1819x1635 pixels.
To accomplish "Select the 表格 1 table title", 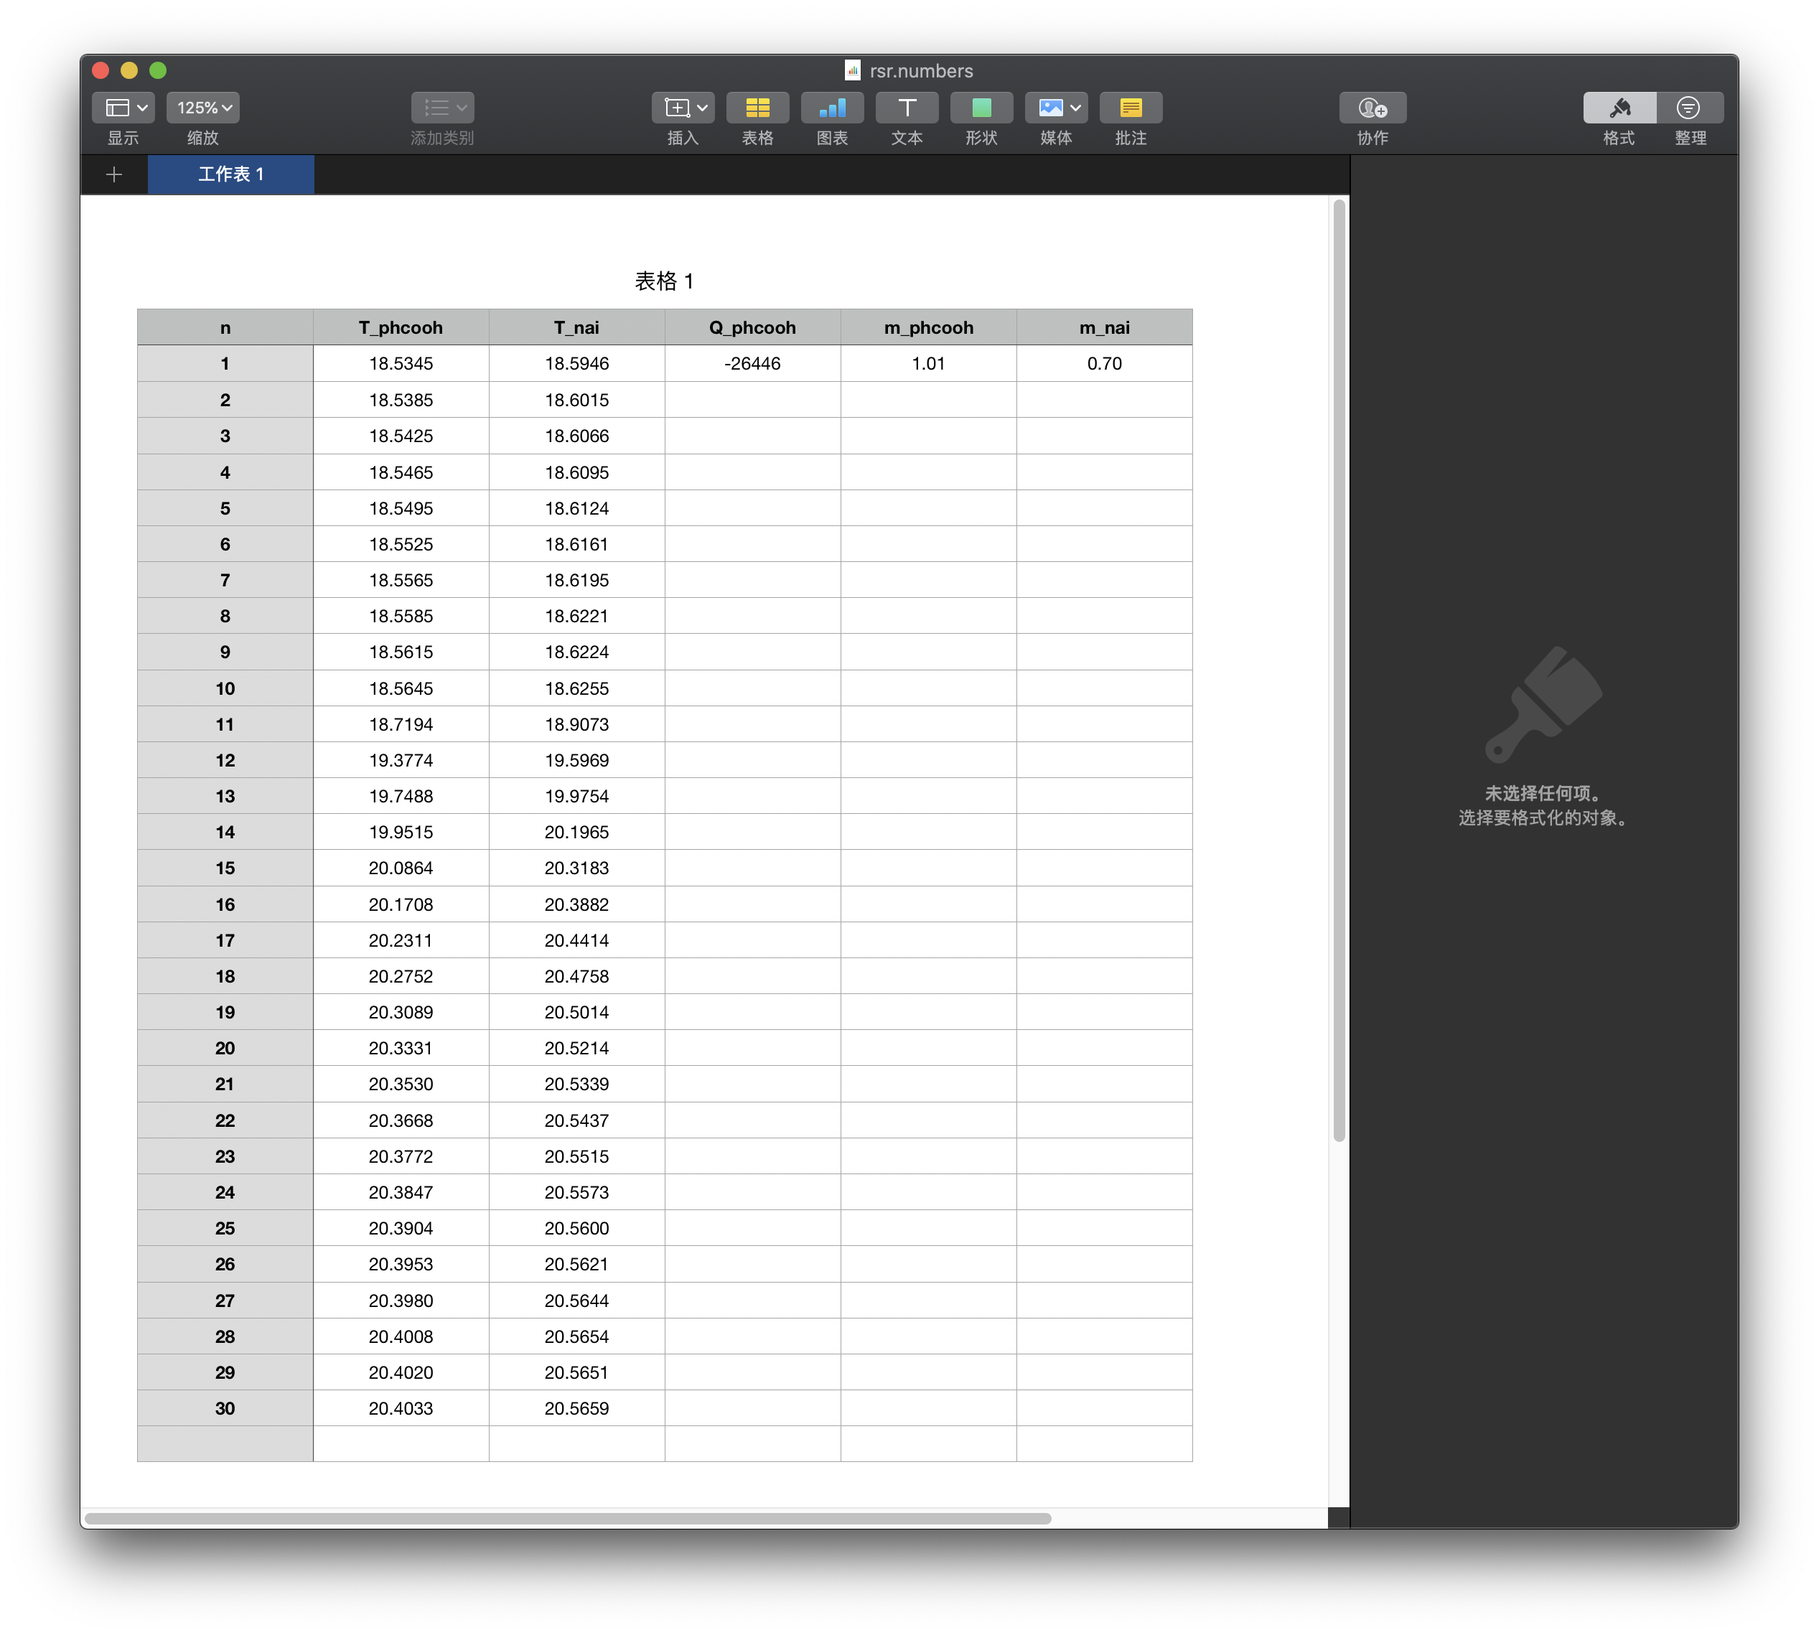I will (x=664, y=281).
